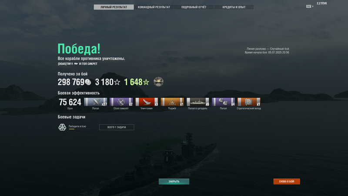Click the strategic contribution ribbon

click(249, 102)
